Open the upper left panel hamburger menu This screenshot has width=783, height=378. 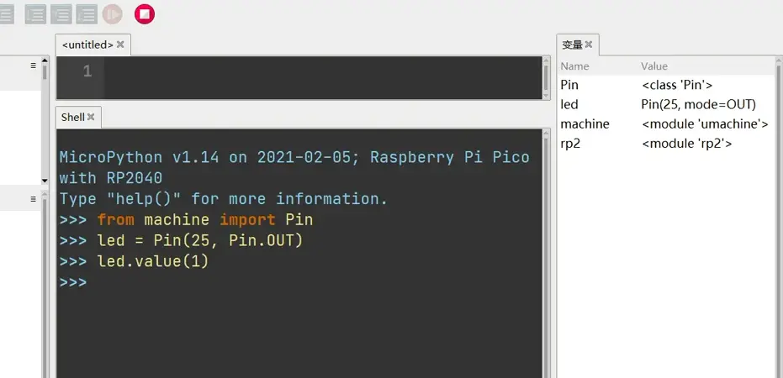pos(34,65)
